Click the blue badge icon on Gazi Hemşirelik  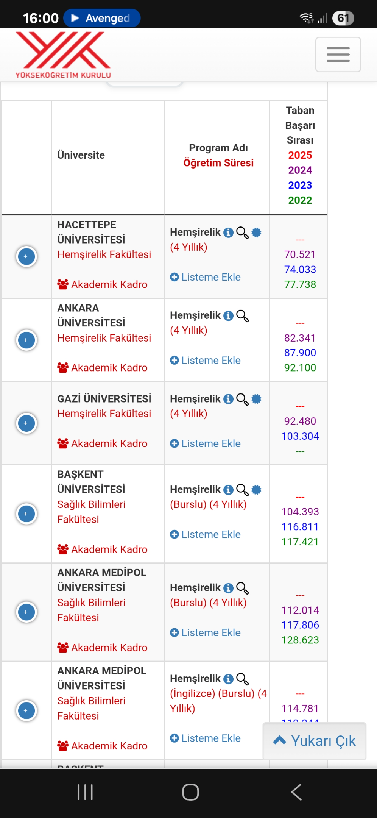256,399
